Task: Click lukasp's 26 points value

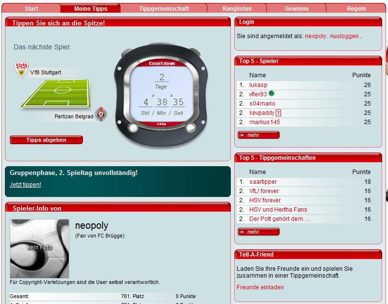Action: tap(367, 85)
